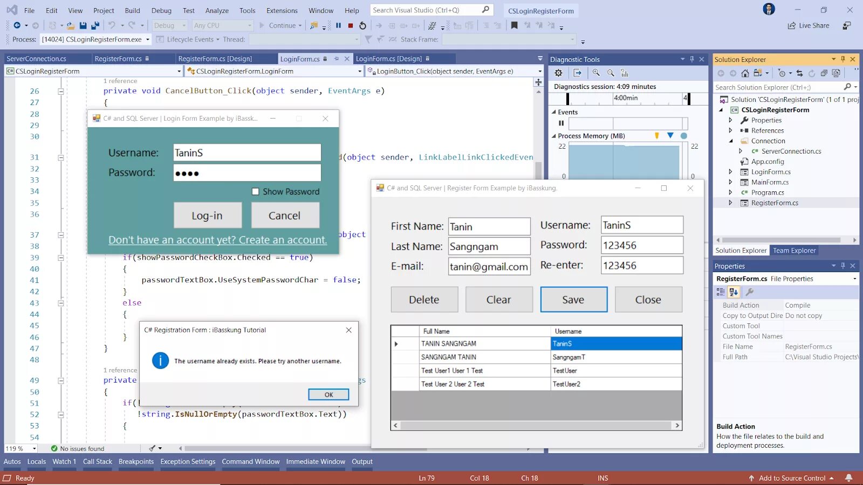This screenshot has height=485, width=863.
Task: Switch Properties to Categorized view
Action: tap(721, 292)
